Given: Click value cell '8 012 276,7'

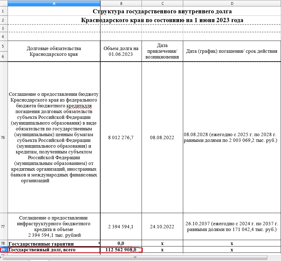Looking at the screenshot, I should (x=121, y=137).
